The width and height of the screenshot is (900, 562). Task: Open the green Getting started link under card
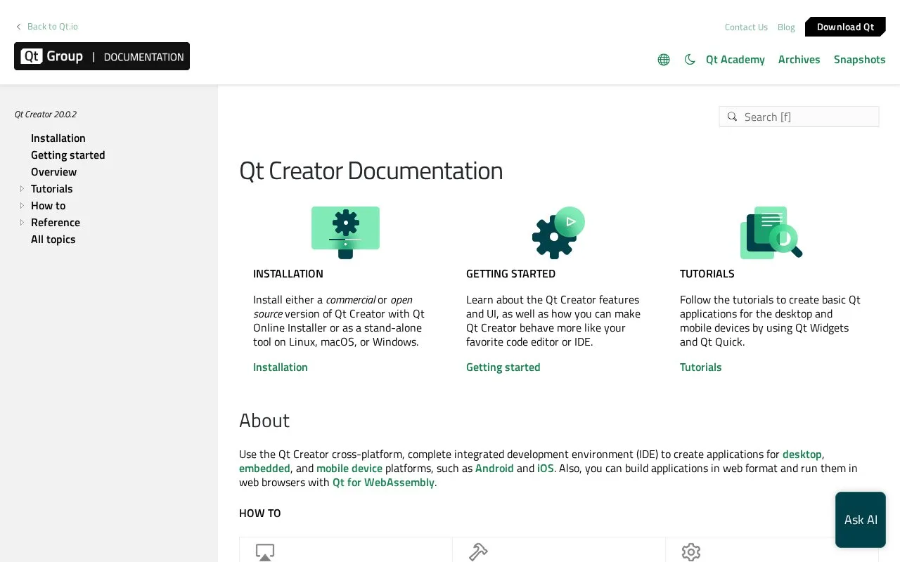(x=503, y=367)
